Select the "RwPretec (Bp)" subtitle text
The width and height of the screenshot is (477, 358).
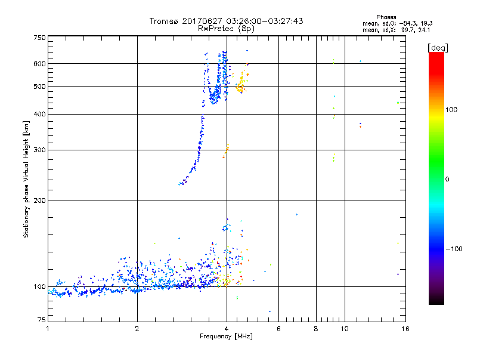(x=226, y=28)
